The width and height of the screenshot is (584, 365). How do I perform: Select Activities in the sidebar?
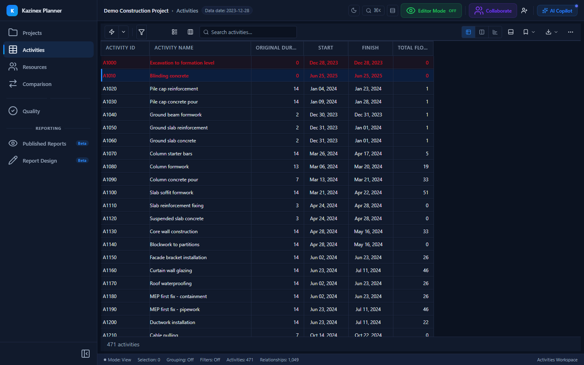tap(48, 50)
